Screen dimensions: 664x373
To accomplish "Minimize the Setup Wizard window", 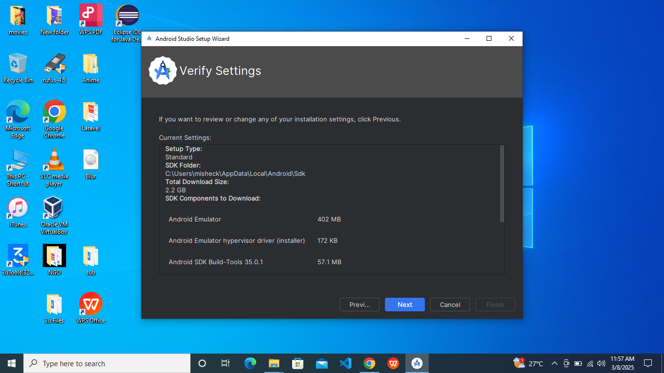I will coord(467,39).
